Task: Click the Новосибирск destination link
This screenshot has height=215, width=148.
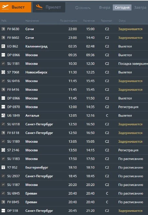Action: pyautogui.click(x=36, y=72)
